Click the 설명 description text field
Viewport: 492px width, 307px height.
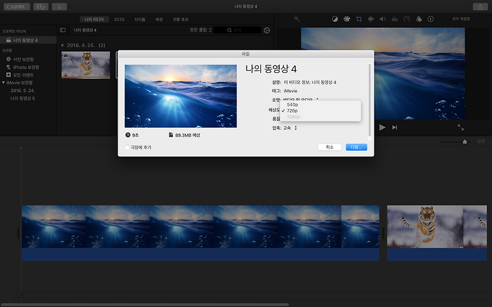pyautogui.click(x=310, y=83)
